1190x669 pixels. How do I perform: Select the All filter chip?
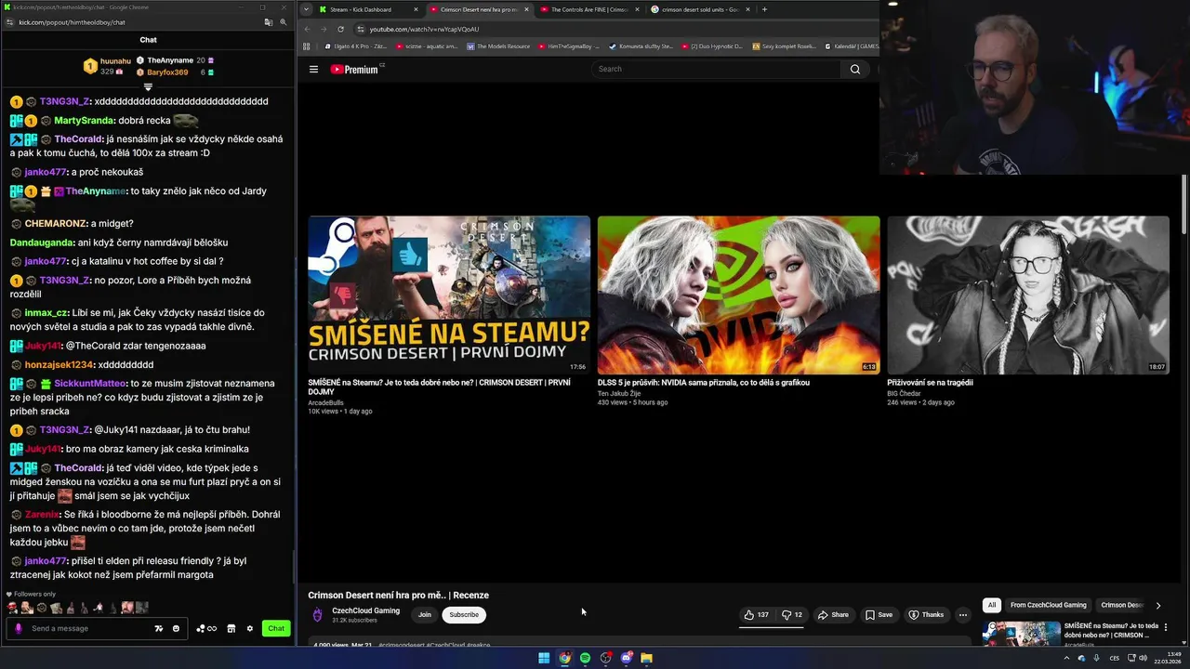pos(991,605)
